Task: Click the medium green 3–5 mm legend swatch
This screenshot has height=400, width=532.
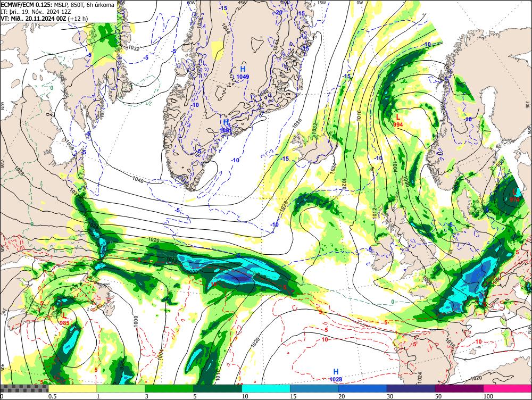Action: (x=169, y=388)
